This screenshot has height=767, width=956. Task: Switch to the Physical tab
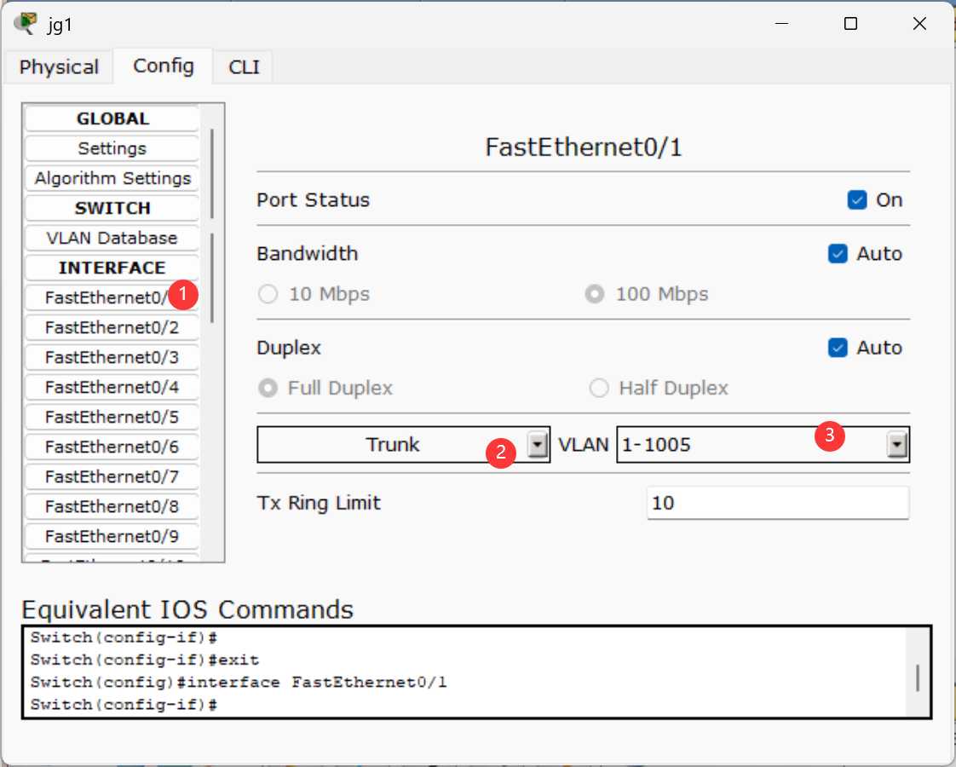point(59,66)
